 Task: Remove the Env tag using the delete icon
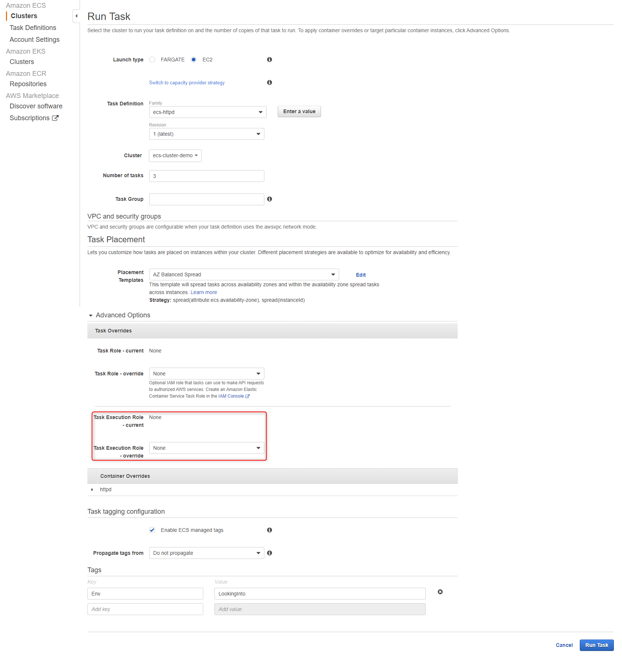440,592
